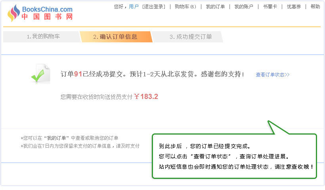Screen dimensions: 325x190
Task: Go to 我的订单 in top navigation
Action: tap(215, 7)
